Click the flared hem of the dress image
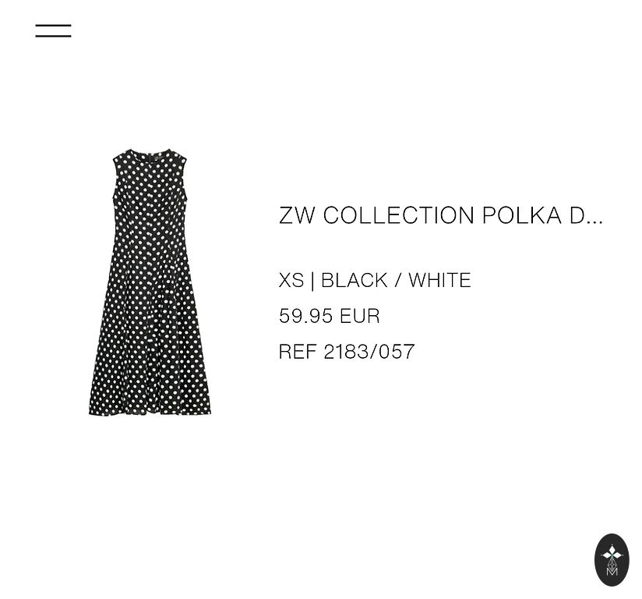Image resolution: width=642 pixels, height=599 pixels. click(150, 406)
